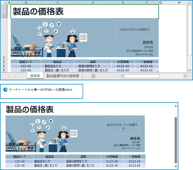Click the 一括単価 header cell in Excel

click(x=147, y=62)
